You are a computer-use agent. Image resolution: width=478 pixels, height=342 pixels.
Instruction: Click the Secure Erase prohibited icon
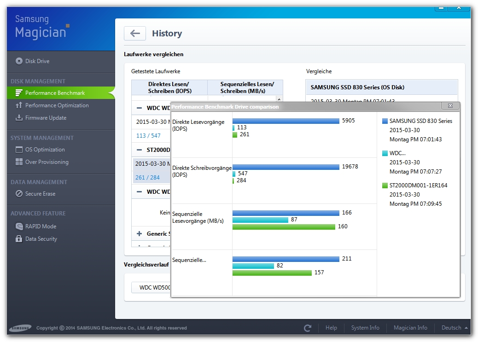pos(19,194)
